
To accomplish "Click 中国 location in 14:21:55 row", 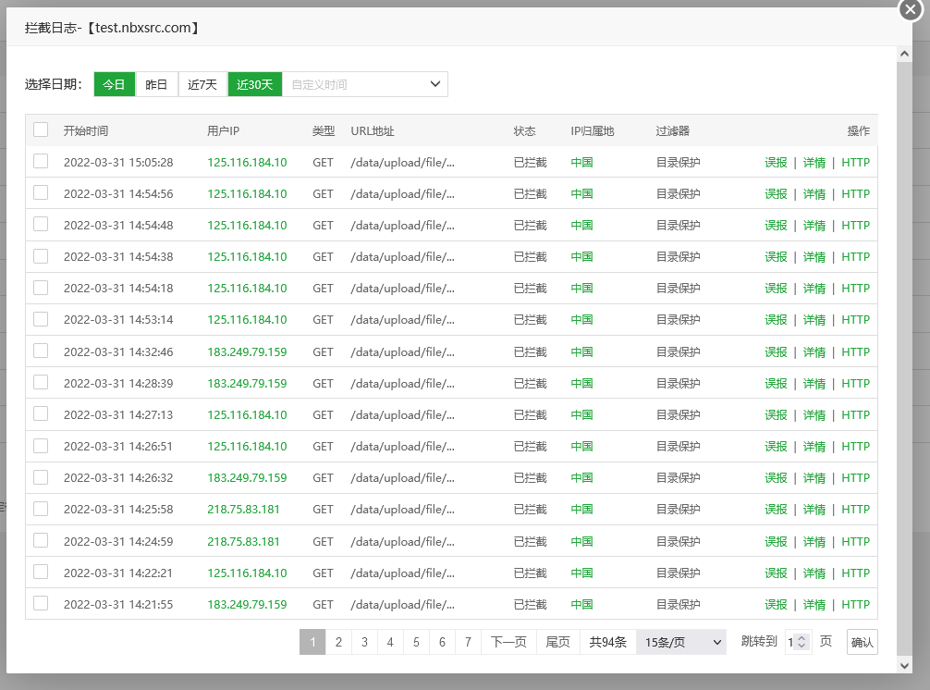I will 581,605.
